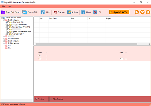Expand the D:\New Volume drive node
This screenshot has width=151, height=106.
tap(4, 39)
